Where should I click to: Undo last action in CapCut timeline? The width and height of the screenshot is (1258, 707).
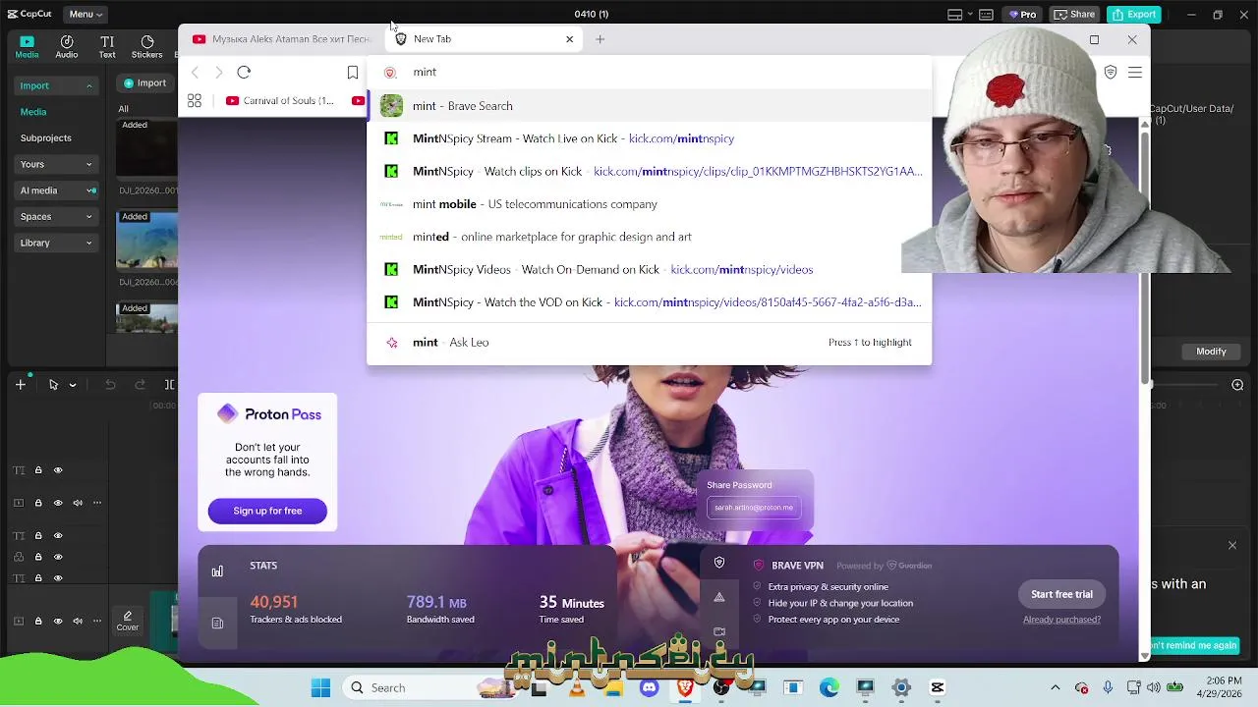tap(110, 384)
